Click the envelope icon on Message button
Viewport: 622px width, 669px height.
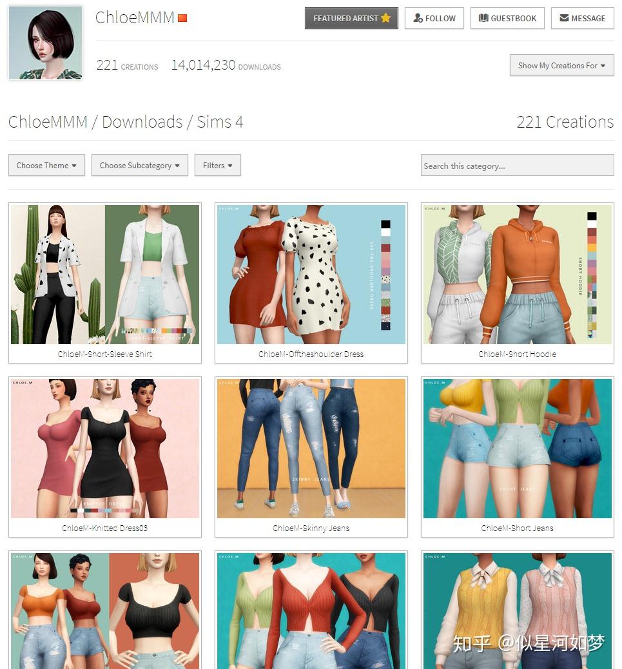click(x=563, y=18)
